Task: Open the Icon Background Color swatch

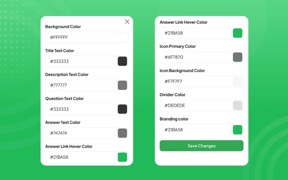Action: (x=237, y=81)
